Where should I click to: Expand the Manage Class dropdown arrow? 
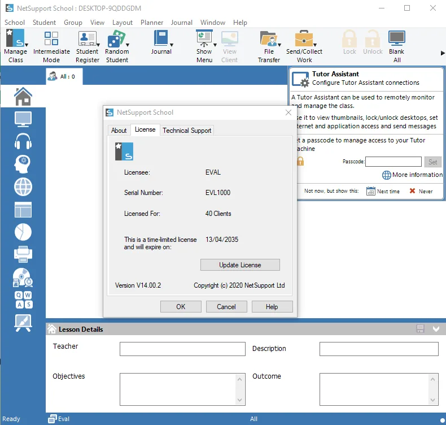pyautogui.click(x=27, y=45)
